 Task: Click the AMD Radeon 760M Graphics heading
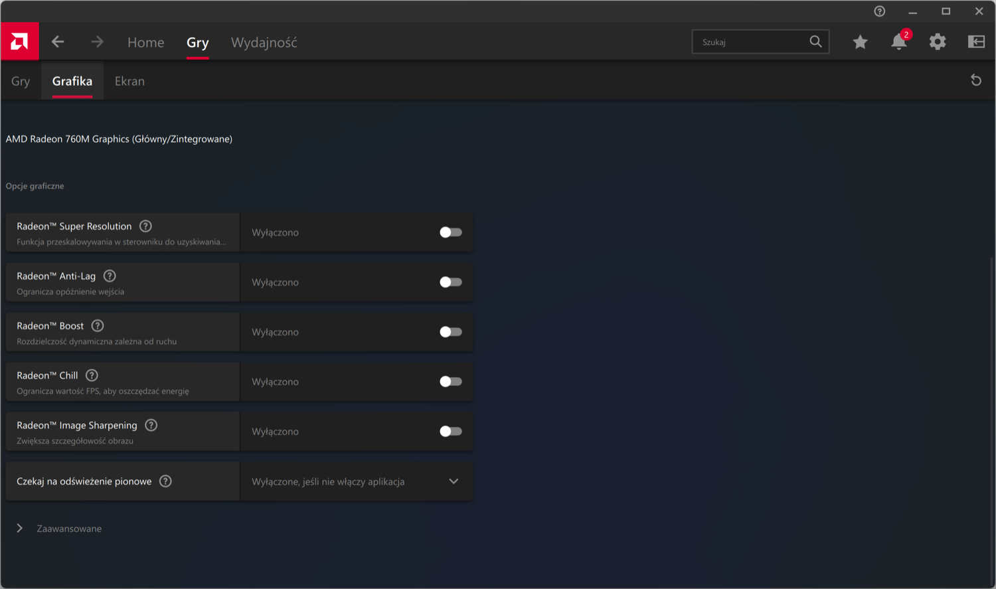click(119, 139)
